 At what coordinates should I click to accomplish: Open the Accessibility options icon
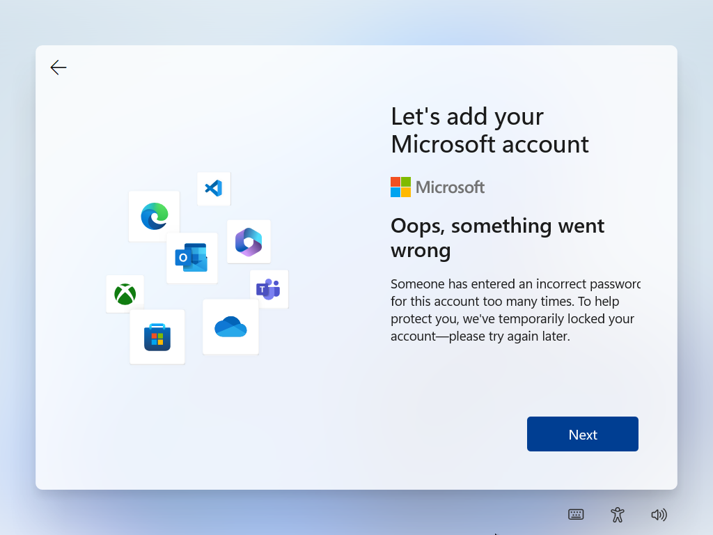coord(617,515)
